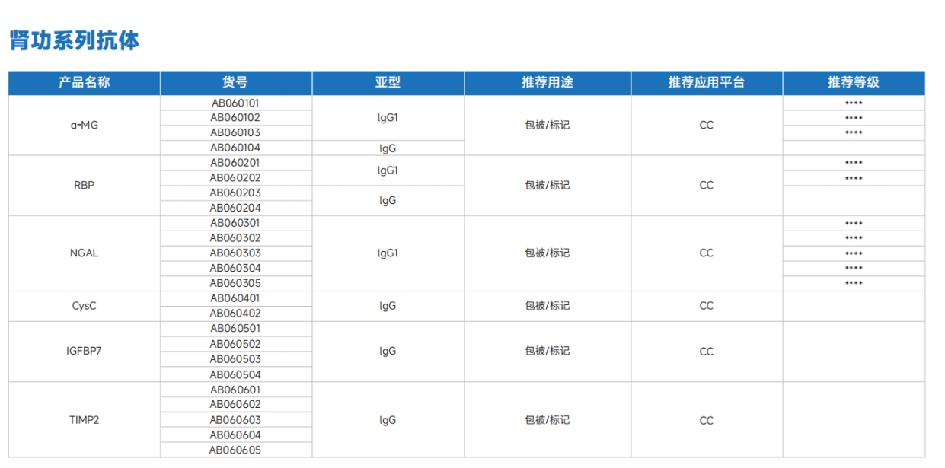Click the 产品名称 column header
This screenshot has height=468, width=945.
tap(84, 83)
